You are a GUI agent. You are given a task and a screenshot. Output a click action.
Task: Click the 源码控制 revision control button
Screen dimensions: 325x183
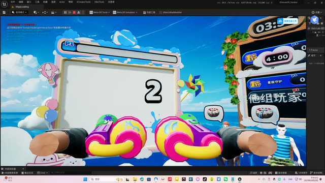click(x=317, y=173)
